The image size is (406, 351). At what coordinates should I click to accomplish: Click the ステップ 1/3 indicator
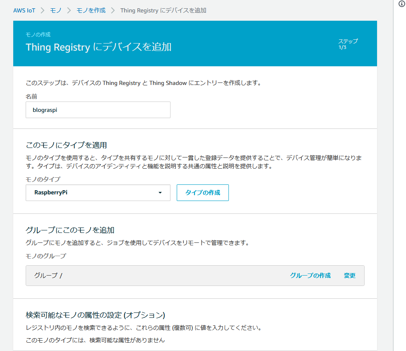[x=348, y=44]
